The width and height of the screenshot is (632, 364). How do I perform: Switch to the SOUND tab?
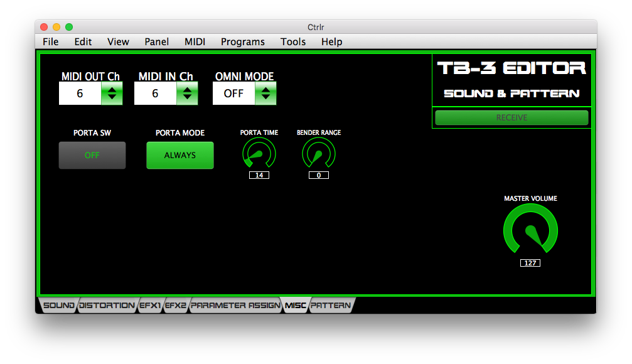59,306
